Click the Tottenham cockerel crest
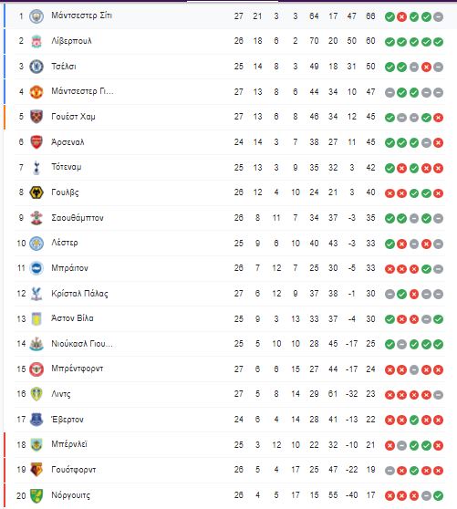The image size is (457, 509). 36,168
